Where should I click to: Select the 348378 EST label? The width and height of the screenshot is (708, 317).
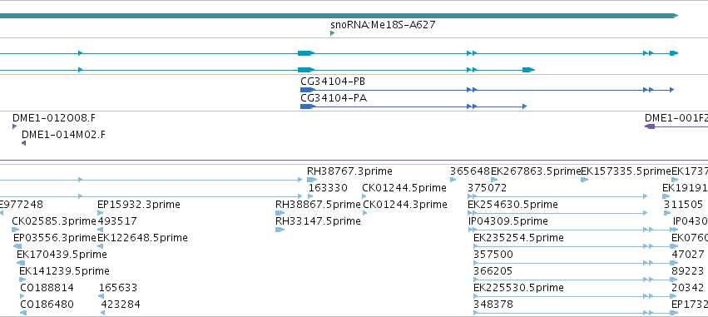[x=493, y=305]
